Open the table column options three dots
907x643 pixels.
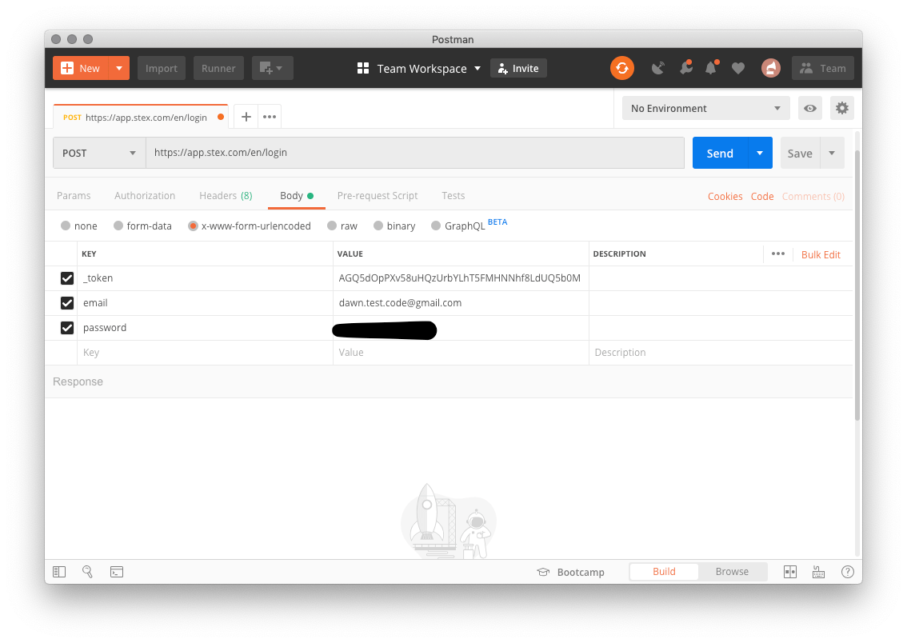tap(778, 254)
